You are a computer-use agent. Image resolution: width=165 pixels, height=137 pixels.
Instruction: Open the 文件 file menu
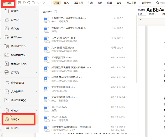8,3
